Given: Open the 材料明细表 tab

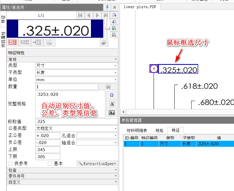Looking at the screenshot, I should [x=137, y=130].
